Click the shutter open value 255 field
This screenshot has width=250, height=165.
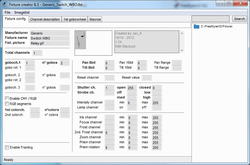pos(132,88)
